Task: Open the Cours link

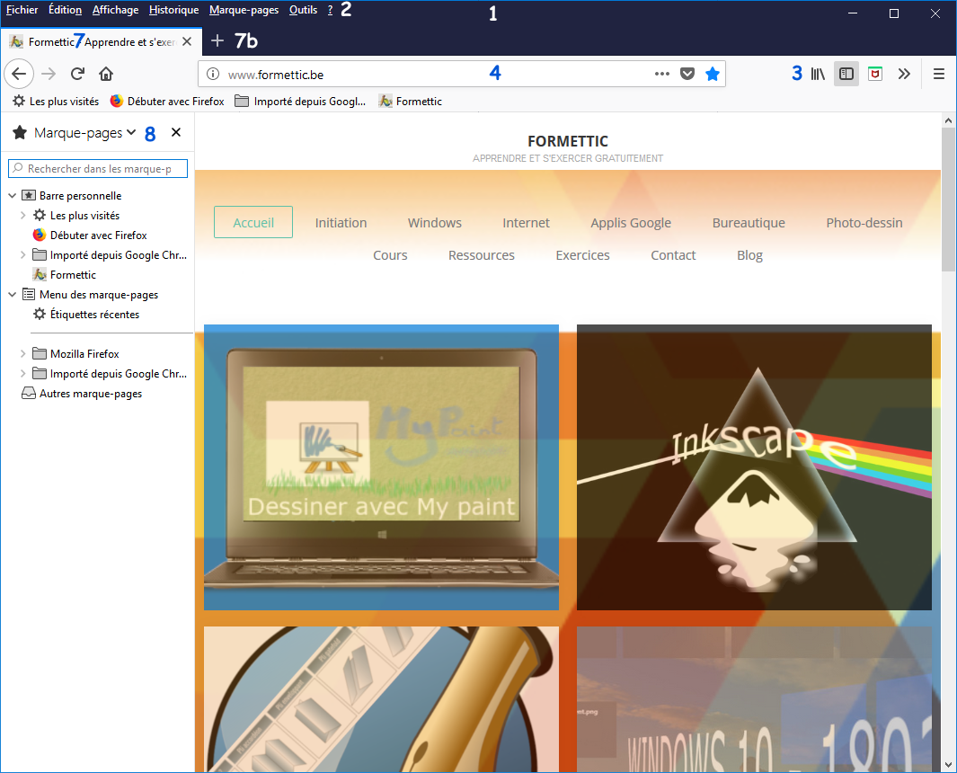Action: tap(390, 255)
